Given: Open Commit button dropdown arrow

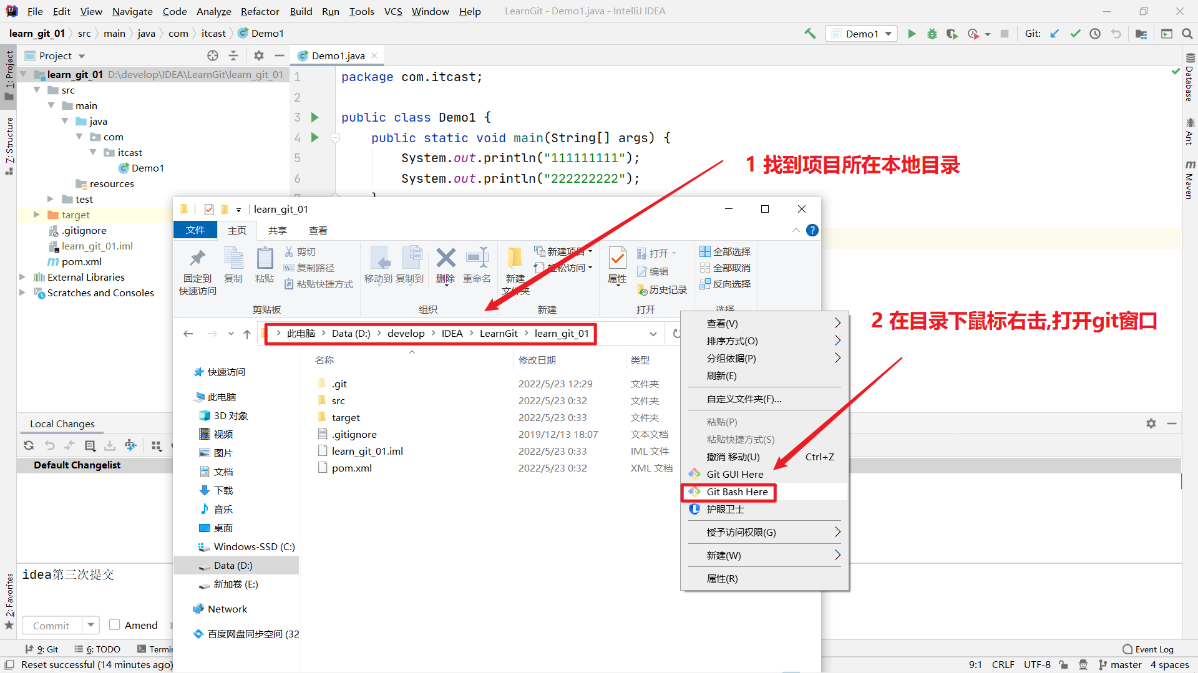Looking at the screenshot, I should click(x=90, y=625).
